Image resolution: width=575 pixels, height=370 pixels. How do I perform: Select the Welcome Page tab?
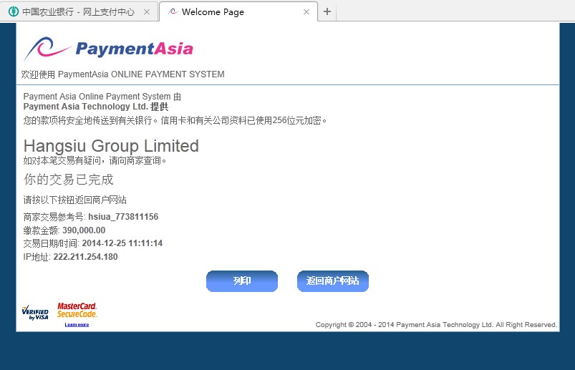click(238, 11)
